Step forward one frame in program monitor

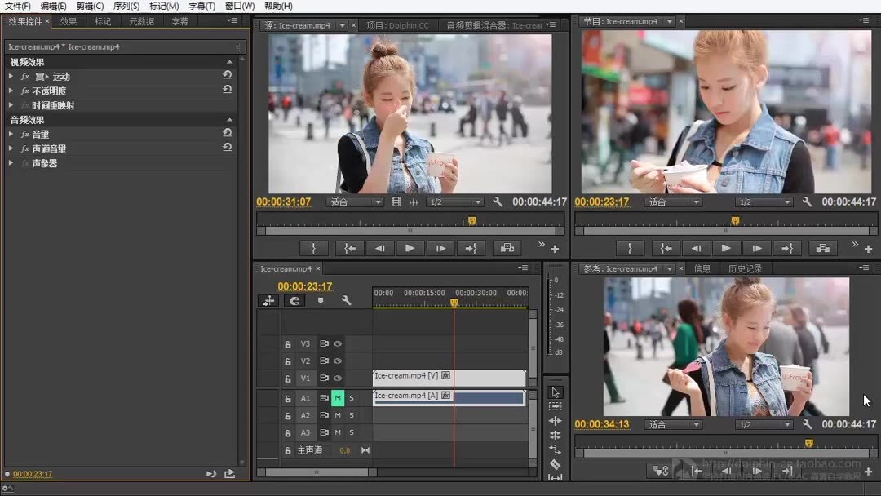(757, 249)
